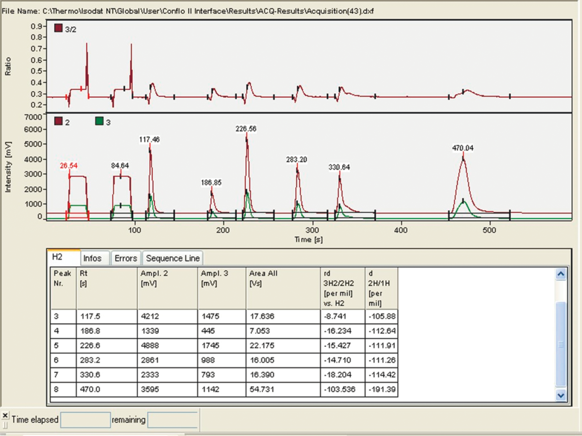This screenshot has width=582, height=436.
Task: Switch to the Infos tab
Action: pos(92,258)
